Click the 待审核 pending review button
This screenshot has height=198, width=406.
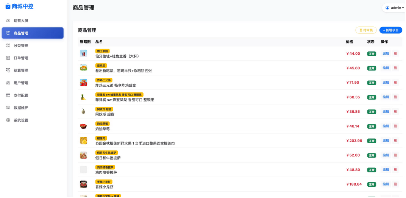pyautogui.click(x=365, y=30)
